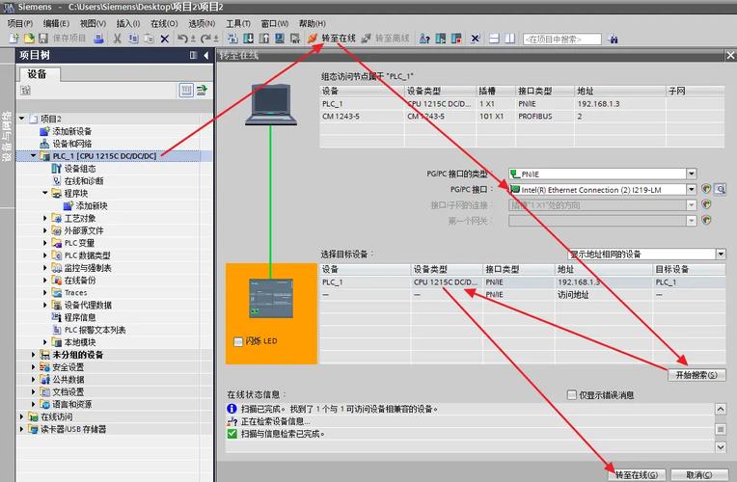737x482 pixels.
Task: Click the 转至在线 toolbar button
Action: coord(332,39)
